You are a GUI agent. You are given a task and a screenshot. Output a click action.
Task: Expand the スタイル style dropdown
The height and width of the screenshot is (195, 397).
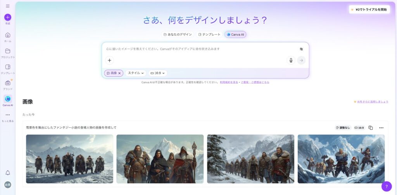[136, 73]
